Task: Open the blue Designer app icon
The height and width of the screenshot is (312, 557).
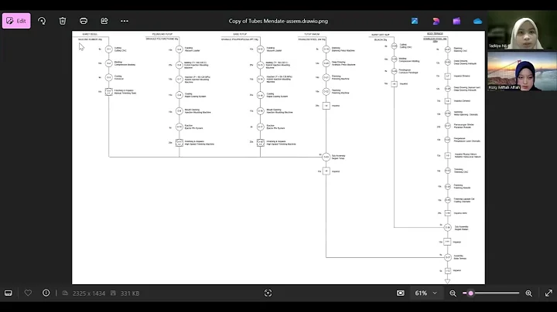Action: [x=415, y=21]
